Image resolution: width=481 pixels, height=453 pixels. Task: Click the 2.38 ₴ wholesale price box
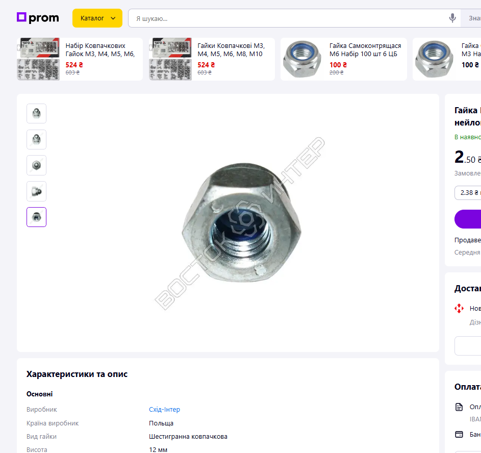[x=468, y=193]
